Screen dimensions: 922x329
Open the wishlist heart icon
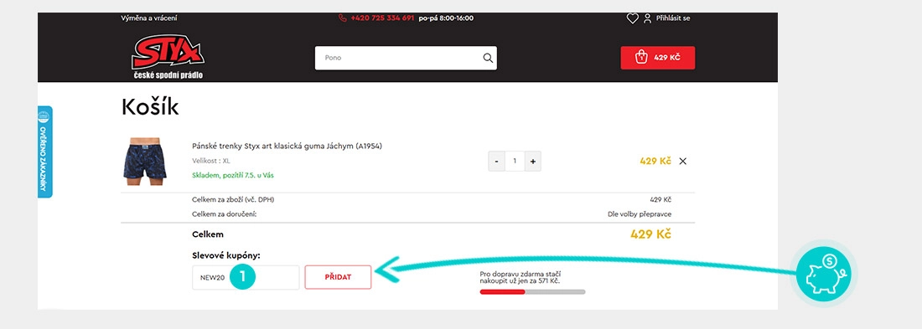tap(632, 18)
